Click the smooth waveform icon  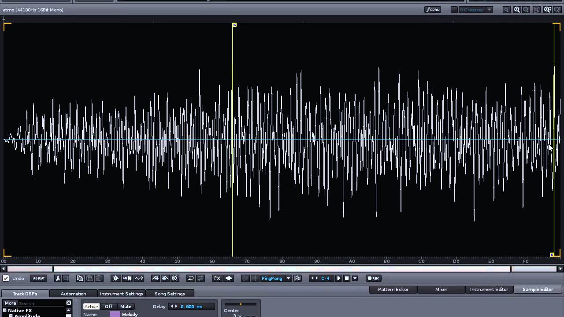139,278
